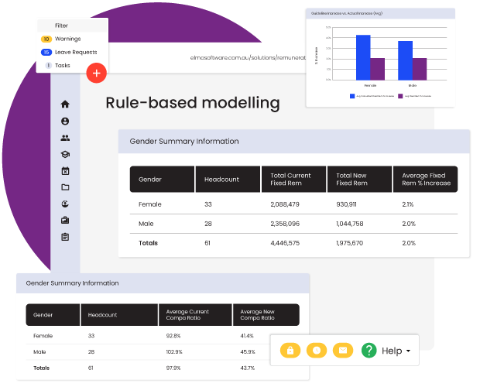Open the graduation cap learning icon

(x=65, y=154)
